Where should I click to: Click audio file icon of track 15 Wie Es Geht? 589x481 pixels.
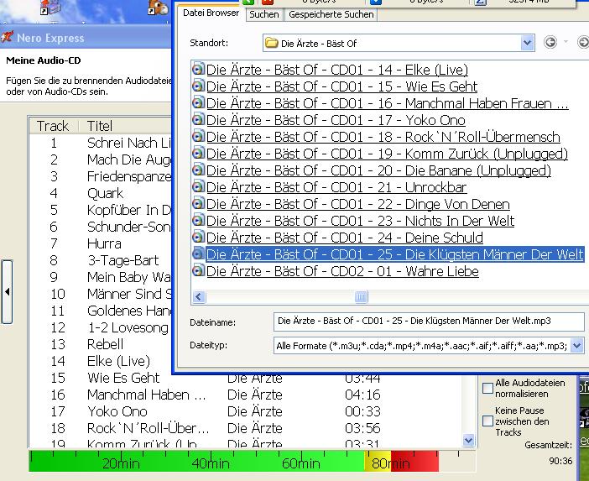198,86
